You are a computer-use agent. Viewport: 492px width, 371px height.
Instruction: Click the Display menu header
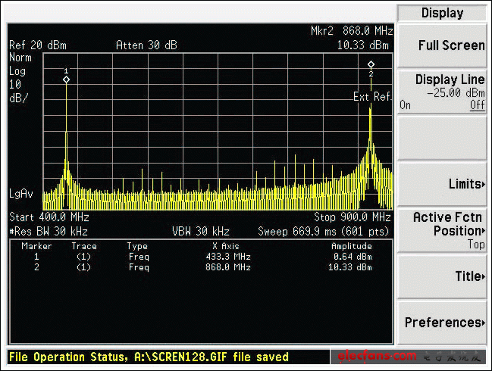point(443,13)
